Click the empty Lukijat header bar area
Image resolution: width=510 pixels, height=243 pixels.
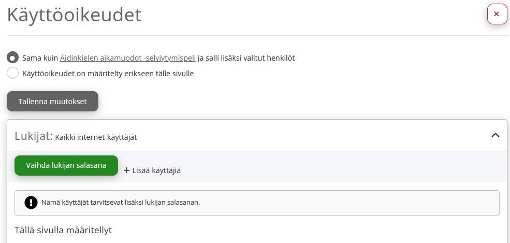tap(312, 135)
